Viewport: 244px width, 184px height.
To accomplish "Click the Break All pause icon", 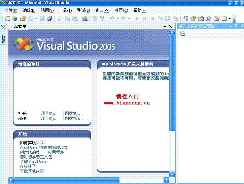I will tap(145, 19).
